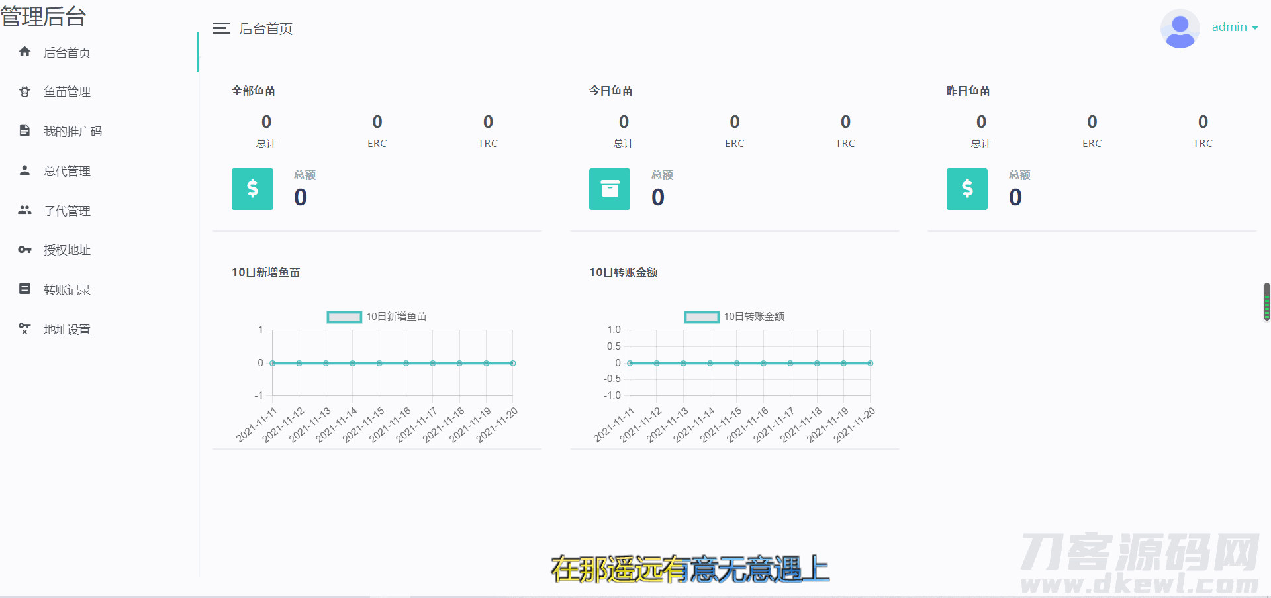The image size is (1271, 598).
Task: Collapse sidebar with hamburger menu icon
Action: [221, 28]
